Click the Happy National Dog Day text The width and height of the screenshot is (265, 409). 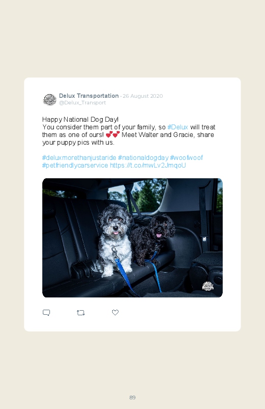tap(81, 120)
